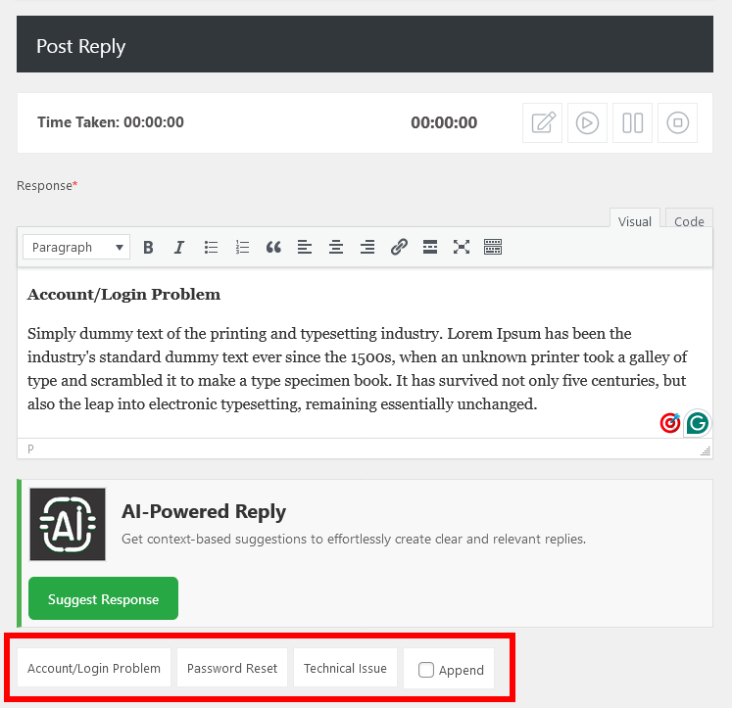
Task: Click the Bold formatting icon
Action: [148, 248]
